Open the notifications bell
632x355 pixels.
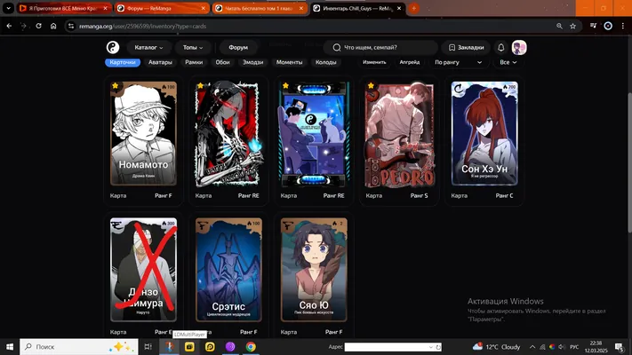pyautogui.click(x=500, y=48)
